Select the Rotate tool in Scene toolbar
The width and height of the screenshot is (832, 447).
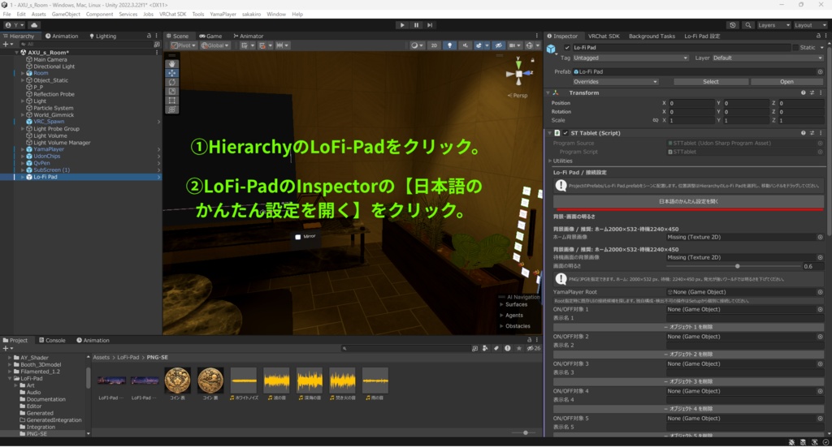[x=172, y=82]
